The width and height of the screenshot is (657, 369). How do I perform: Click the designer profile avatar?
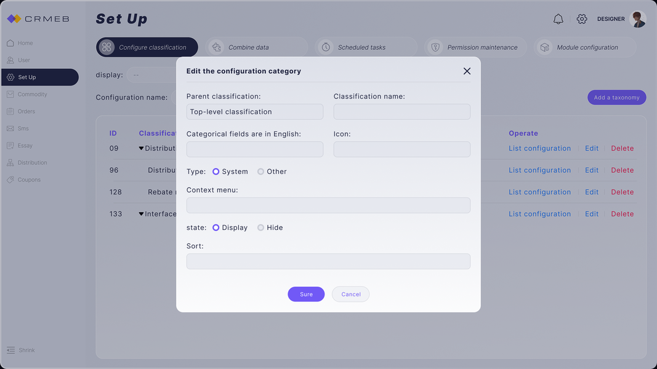(x=639, y=19)
